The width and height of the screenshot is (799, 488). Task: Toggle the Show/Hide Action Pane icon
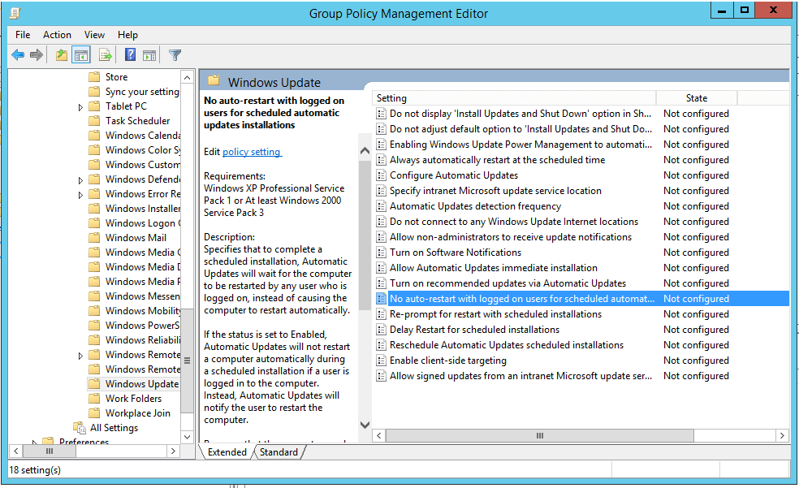149,55
